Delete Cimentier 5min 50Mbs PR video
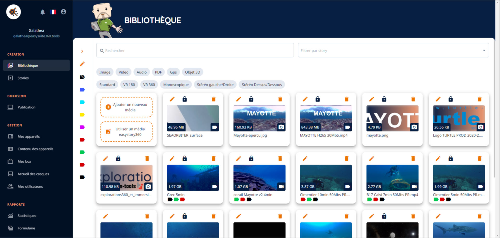Viewport: 500px width, 238px height. click(480, 158)
